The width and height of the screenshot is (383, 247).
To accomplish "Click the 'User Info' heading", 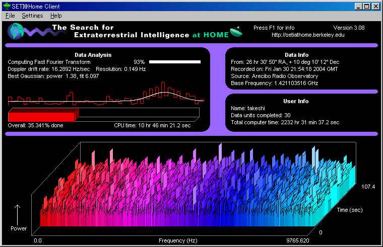I will click(296, 101).
